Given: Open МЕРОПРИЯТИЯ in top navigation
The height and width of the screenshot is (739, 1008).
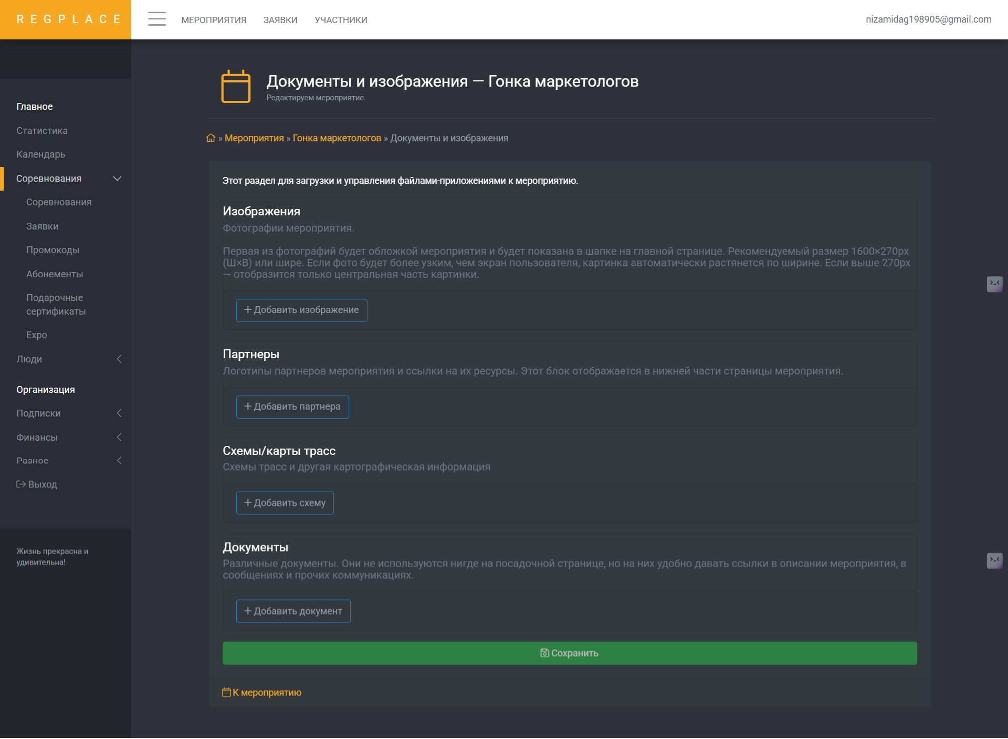Looking at the screenshot, I should [x=214, y=20].
